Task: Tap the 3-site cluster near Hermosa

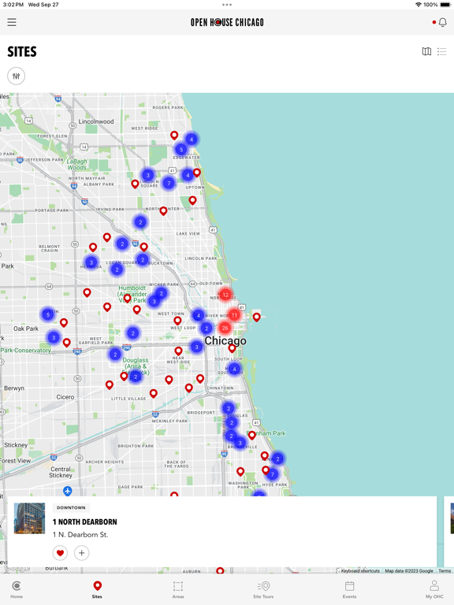Action: [x=91, y=263]
